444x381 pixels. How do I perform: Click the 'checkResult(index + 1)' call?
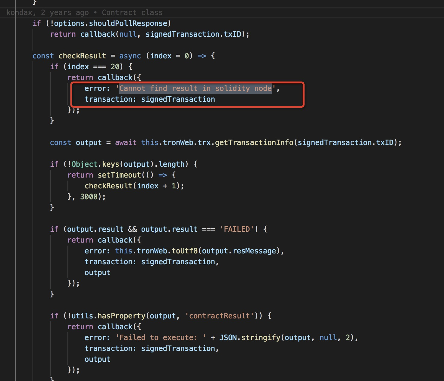coord(132,186)
